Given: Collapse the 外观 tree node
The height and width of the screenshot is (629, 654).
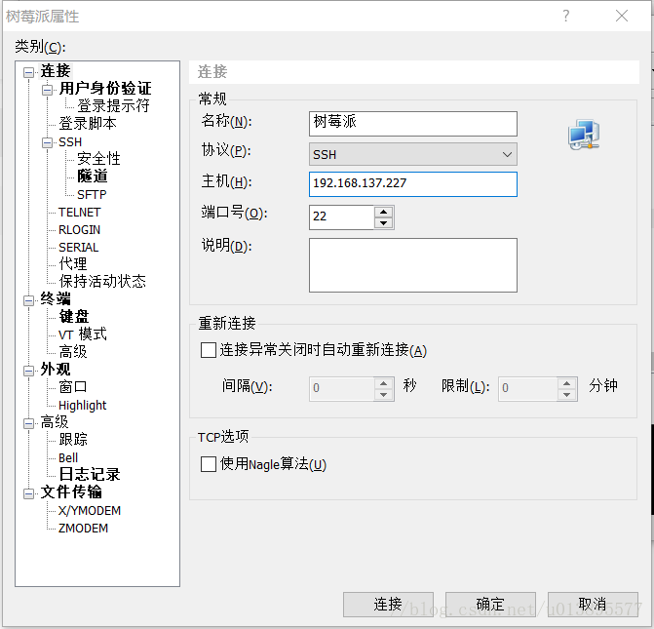Looking at the screenshot, I should click(29, 371).
